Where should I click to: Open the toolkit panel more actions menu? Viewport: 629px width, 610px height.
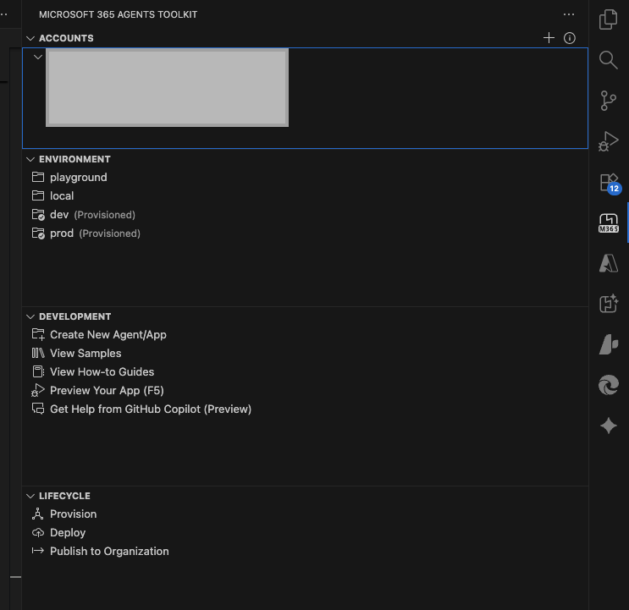568,14
